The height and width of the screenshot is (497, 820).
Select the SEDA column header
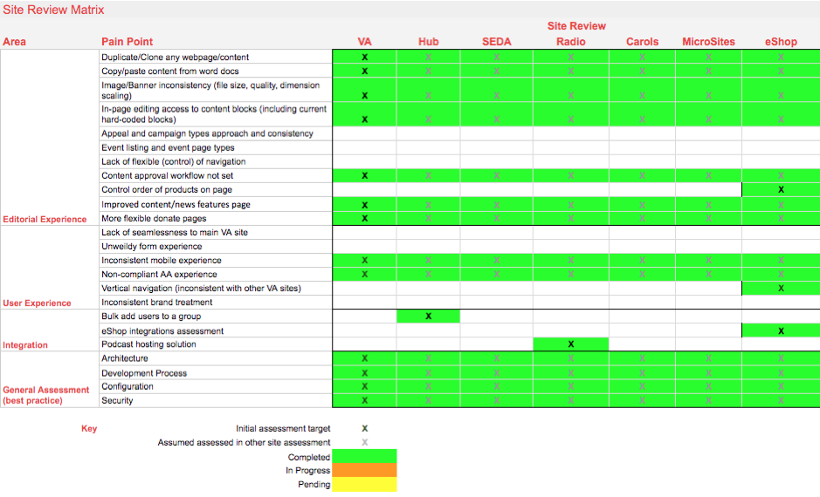click(x=496, y=41)
